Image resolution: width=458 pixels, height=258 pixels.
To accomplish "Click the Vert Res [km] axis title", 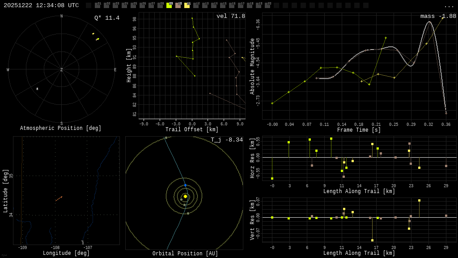I will 252,220.
